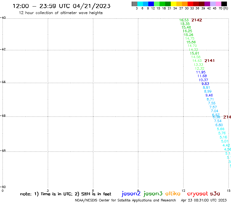Click the gray swatch in the color legend
The height and width of the screenshot is (203, 231).
(135, 4)
